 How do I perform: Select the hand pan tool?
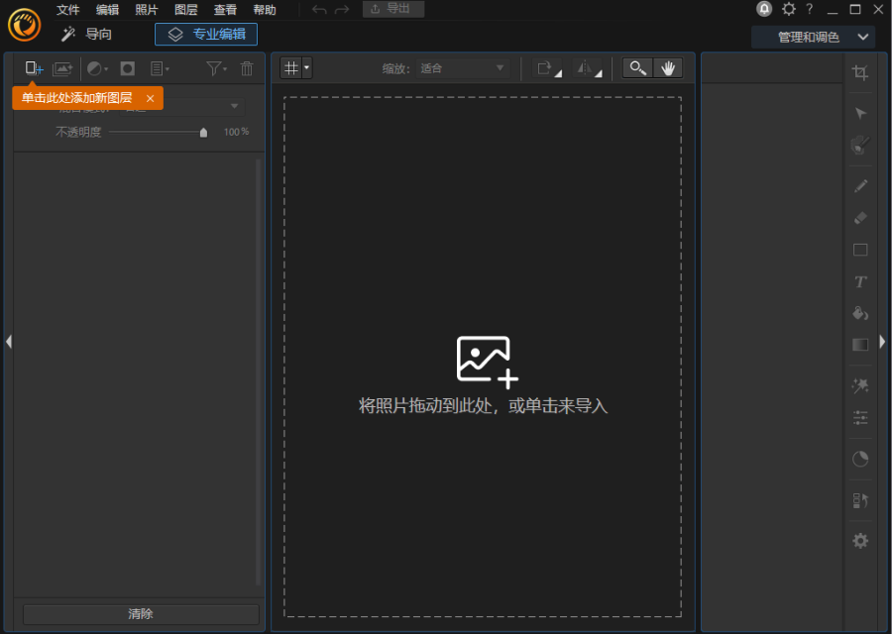coord(668,68)
